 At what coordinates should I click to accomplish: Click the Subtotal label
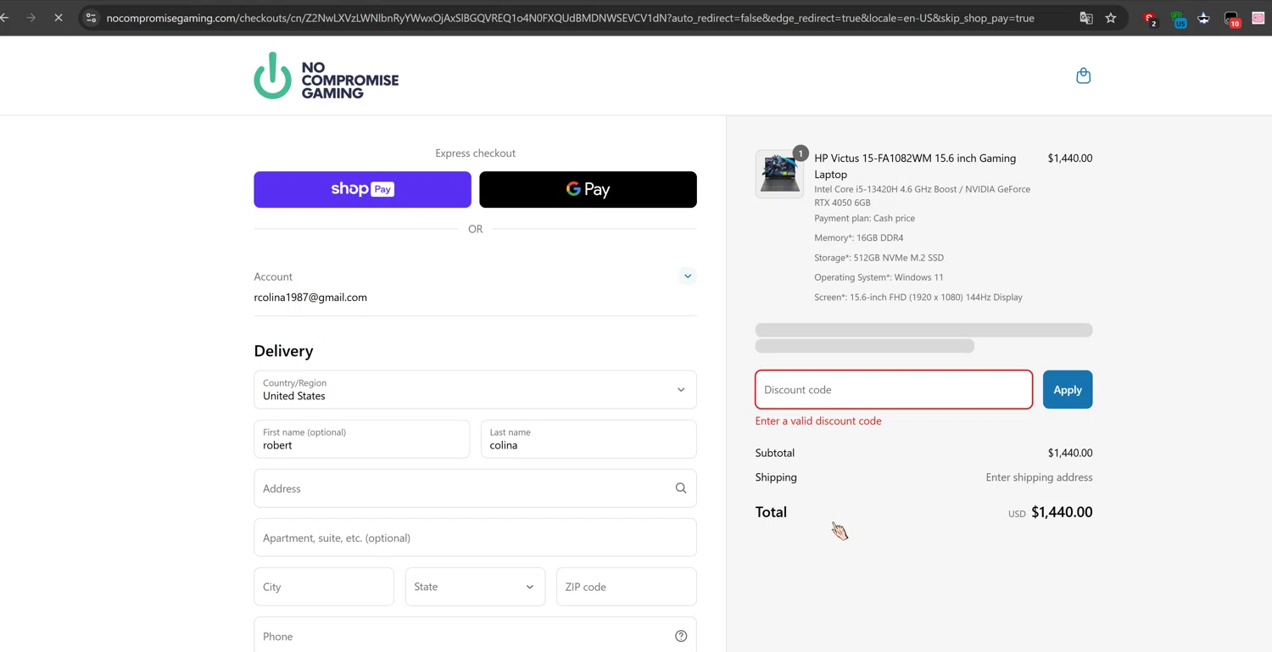(775, 453)
